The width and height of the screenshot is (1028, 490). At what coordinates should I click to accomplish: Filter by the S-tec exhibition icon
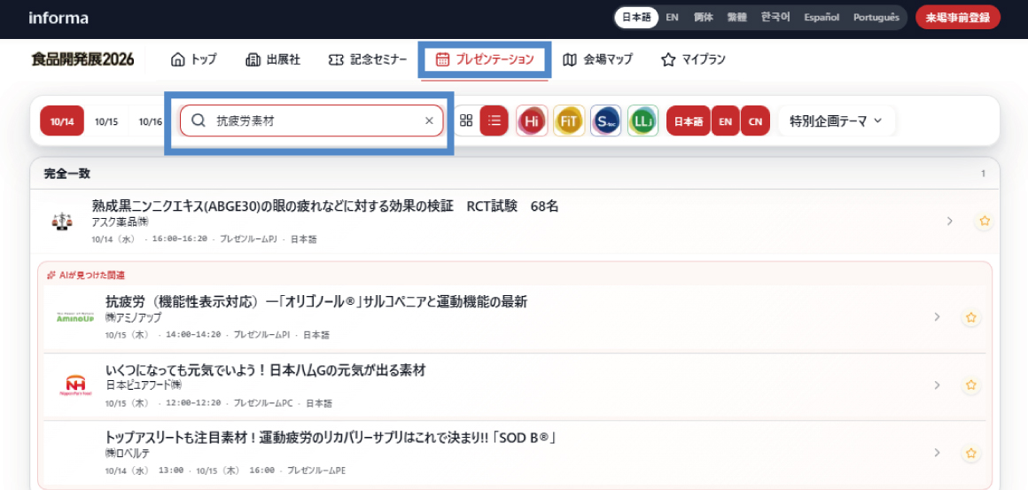606,121
